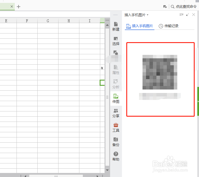Select column H header

click(x=69, y=21)
